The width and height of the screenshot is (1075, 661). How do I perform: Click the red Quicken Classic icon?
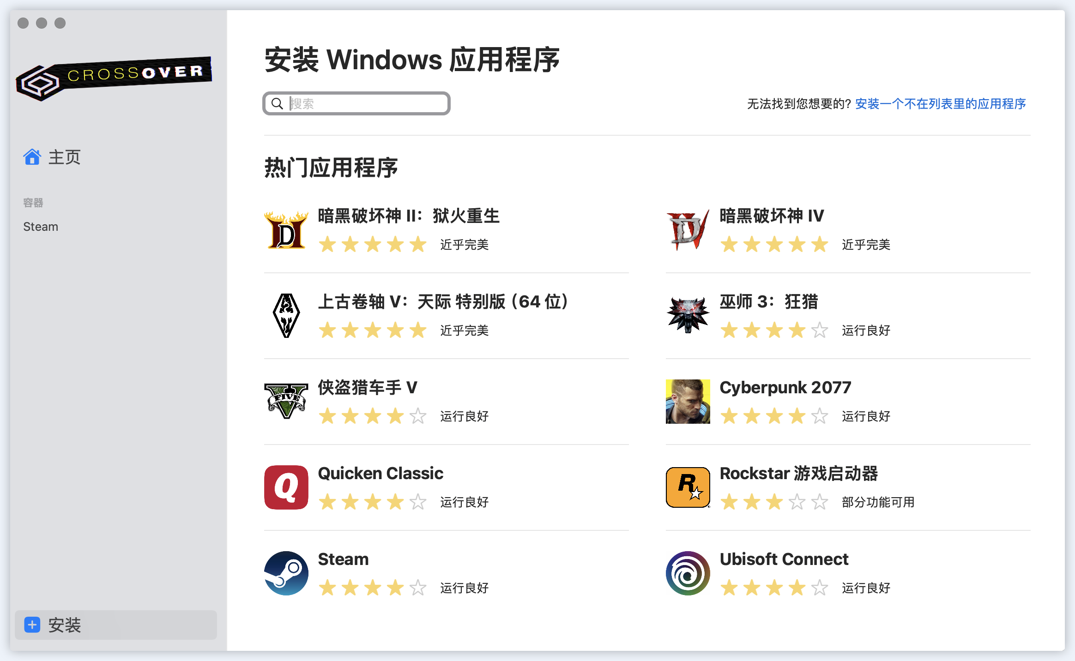click(x=286, y=487)
